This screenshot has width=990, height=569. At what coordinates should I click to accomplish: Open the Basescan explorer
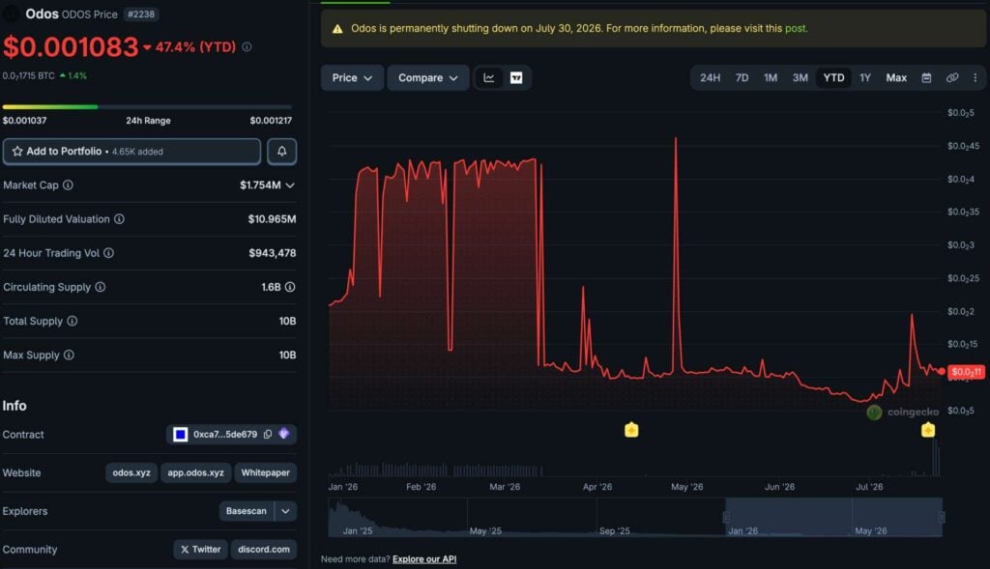coord(247,511)
